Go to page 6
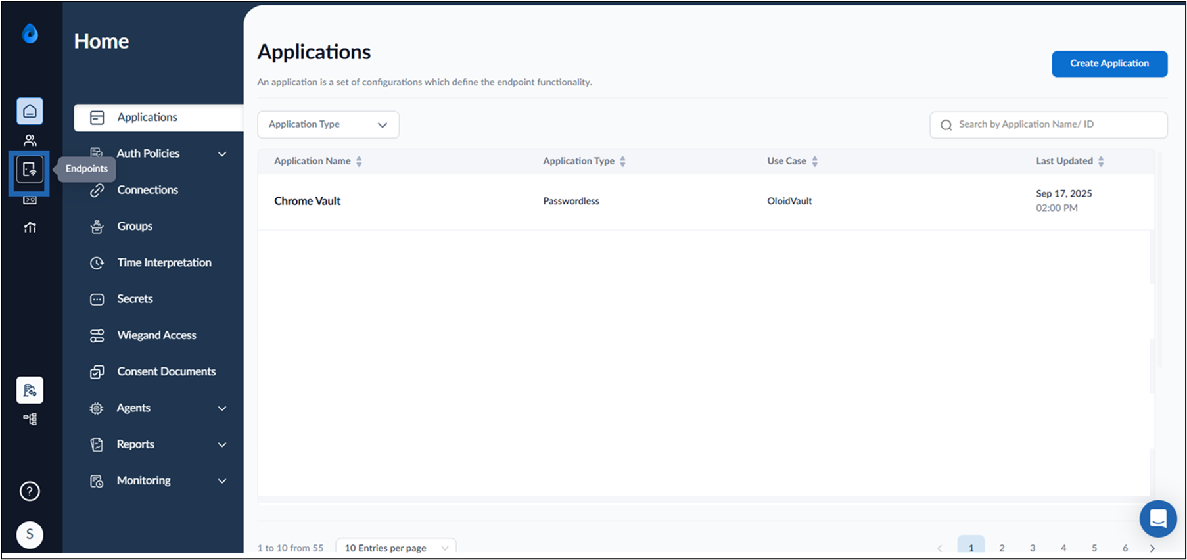Screen dimensions: 1187x560 point(1125,548)
